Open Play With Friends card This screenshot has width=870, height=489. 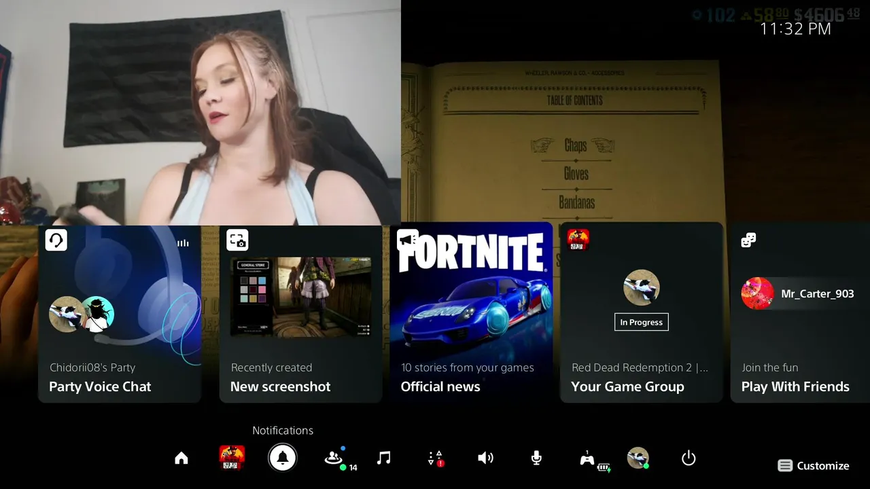[800, 314]
